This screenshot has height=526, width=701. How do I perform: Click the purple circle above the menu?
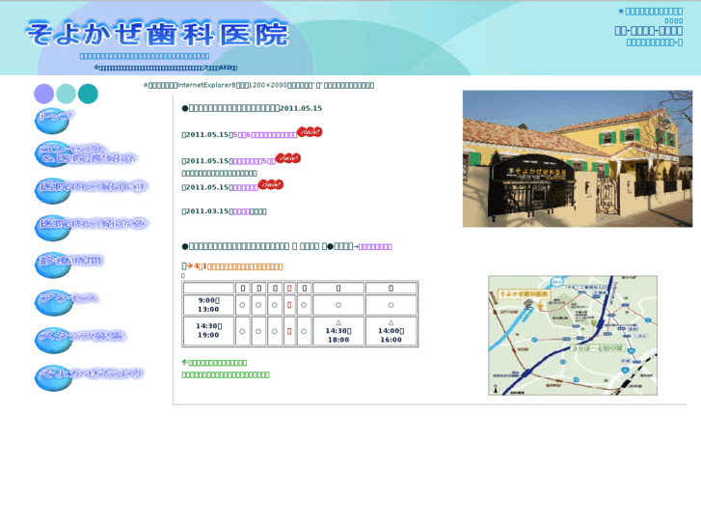pos(43,94)
